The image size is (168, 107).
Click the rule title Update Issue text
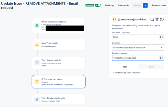click(39, 6)
